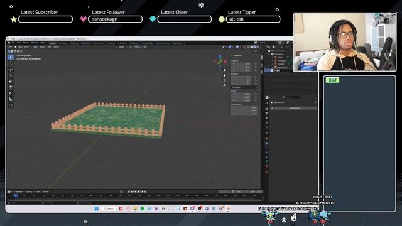Open File Explorer from taskbar
402x226 pixels.
135,208
